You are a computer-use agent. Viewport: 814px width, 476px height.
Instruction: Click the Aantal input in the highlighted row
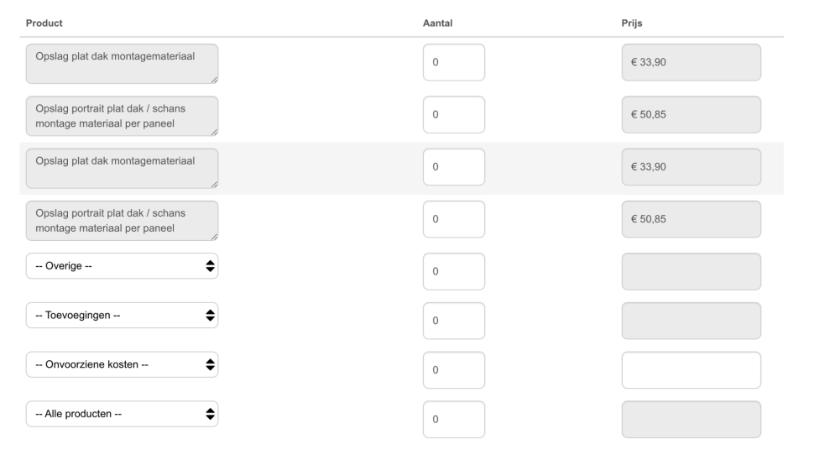(x=453, y=167)
